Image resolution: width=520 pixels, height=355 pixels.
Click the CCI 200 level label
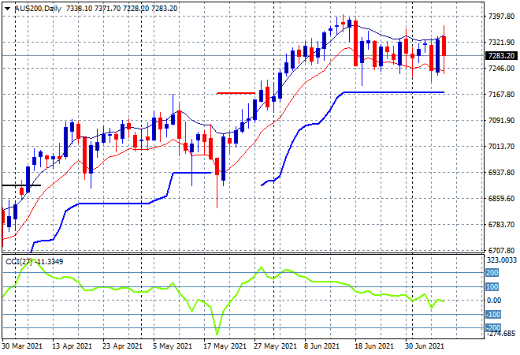[492, 273]
